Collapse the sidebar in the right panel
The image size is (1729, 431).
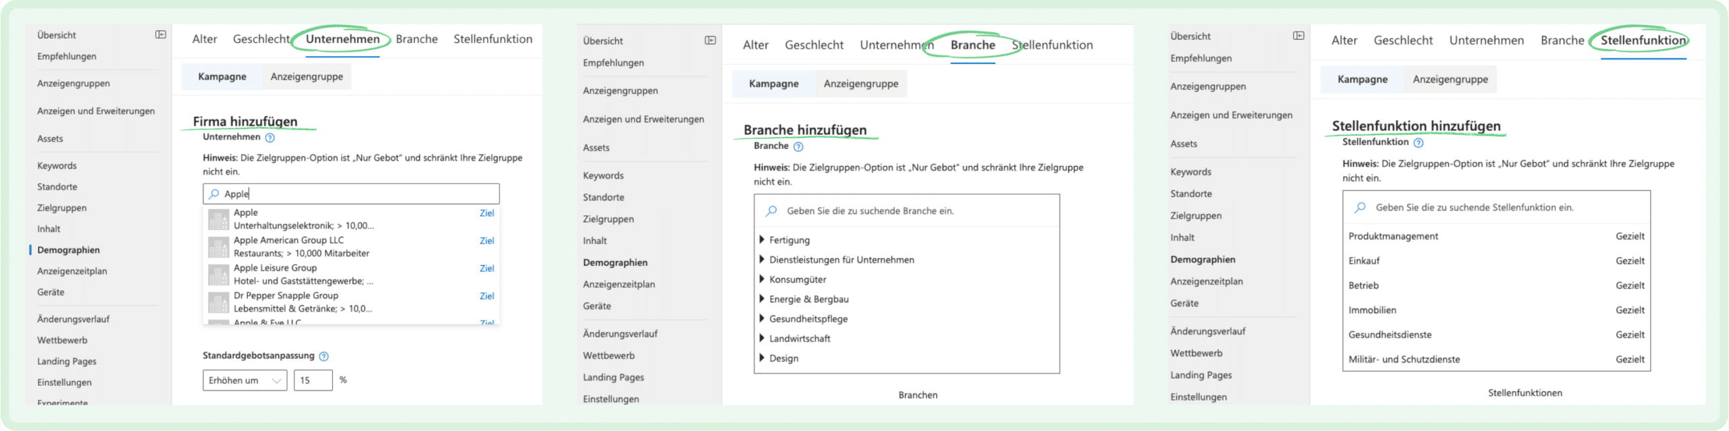tap(1299, 36)
